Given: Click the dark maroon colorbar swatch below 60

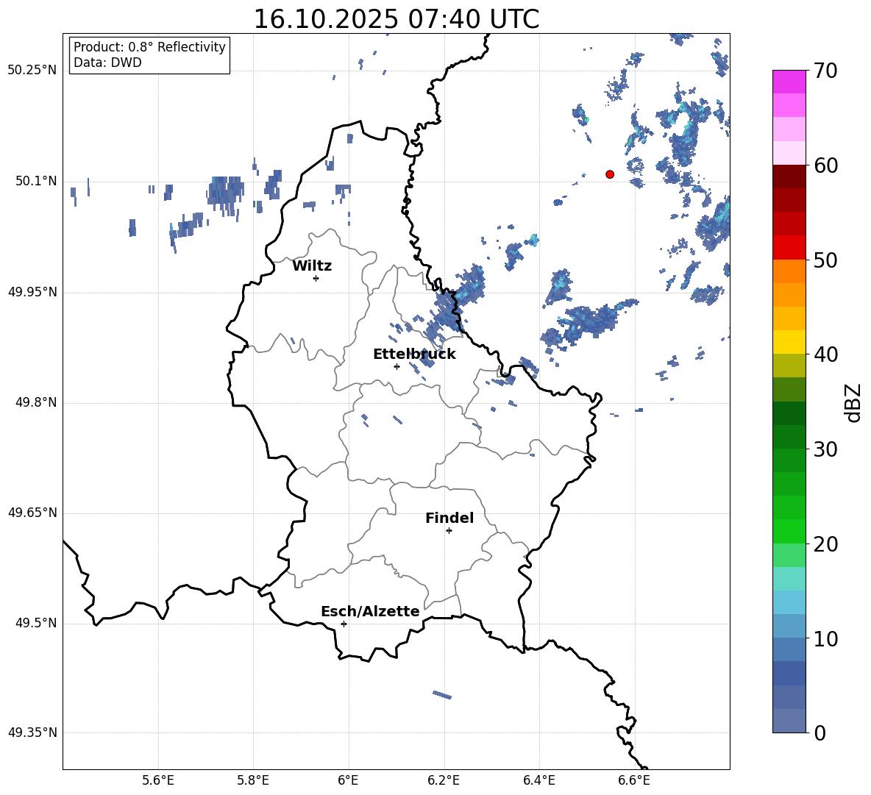Looking at the screenshot, I should point(789,177).
